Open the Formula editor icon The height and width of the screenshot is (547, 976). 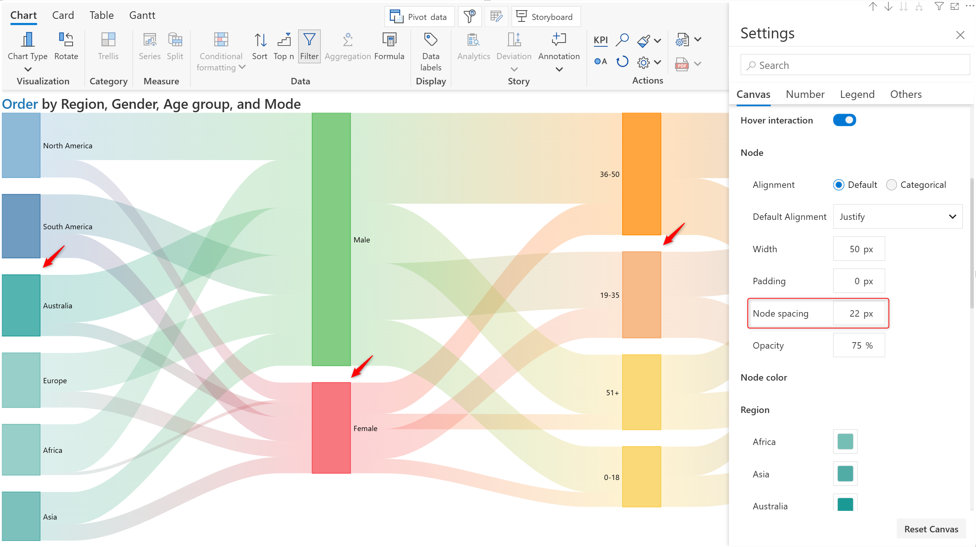point(389,40)
